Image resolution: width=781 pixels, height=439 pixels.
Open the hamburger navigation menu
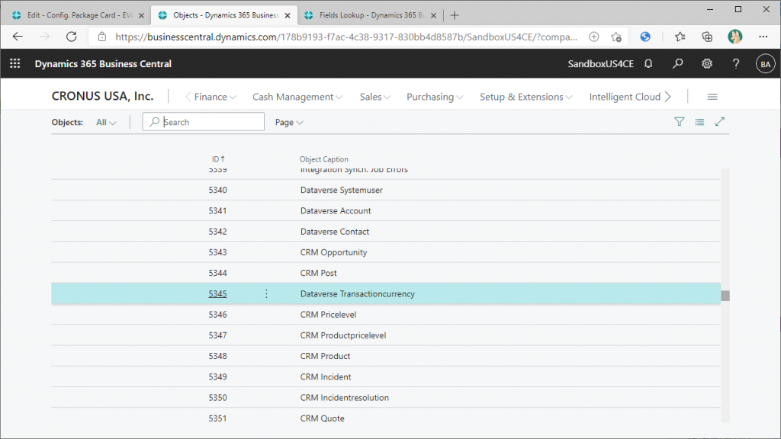[x=712, y=97]
